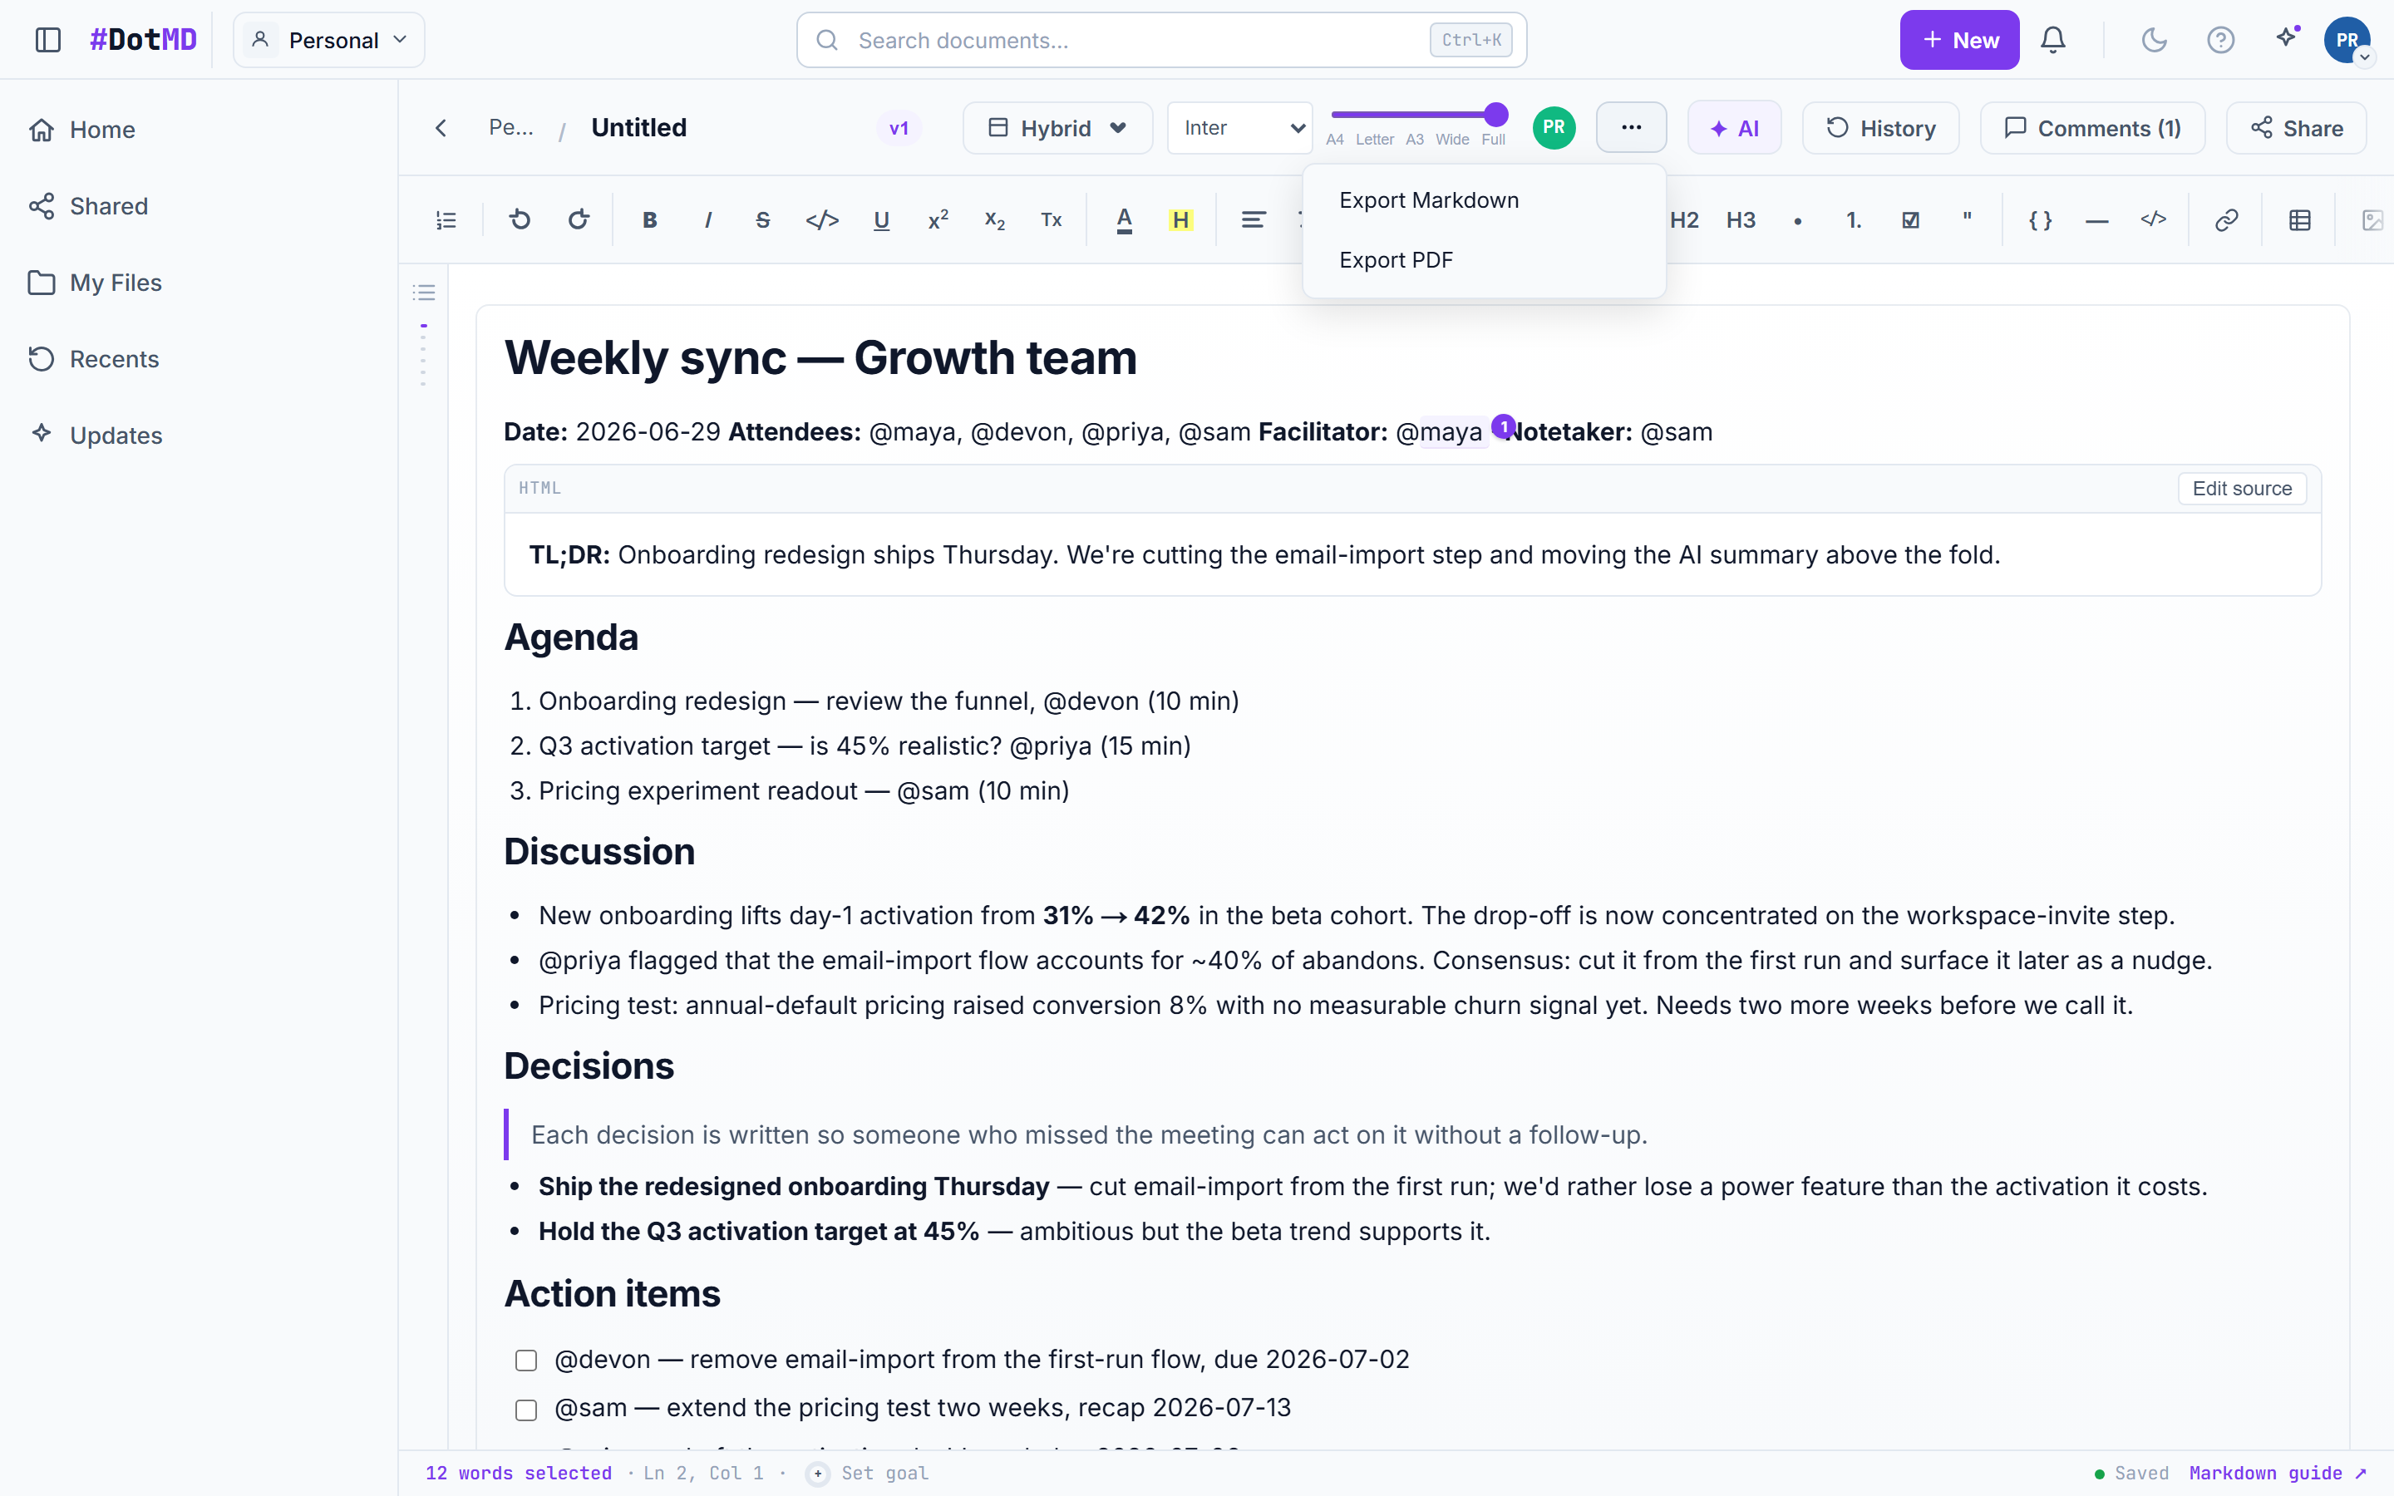The height and width of the screenshot is (1496, 2394).
Task: Open the AI assistant button
Action: pos(1734,128)
